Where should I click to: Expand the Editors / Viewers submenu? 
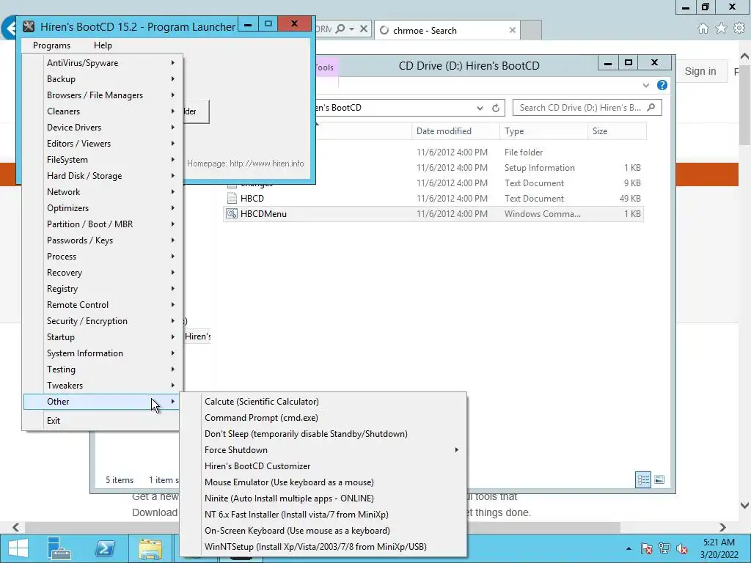click(102, 144)
